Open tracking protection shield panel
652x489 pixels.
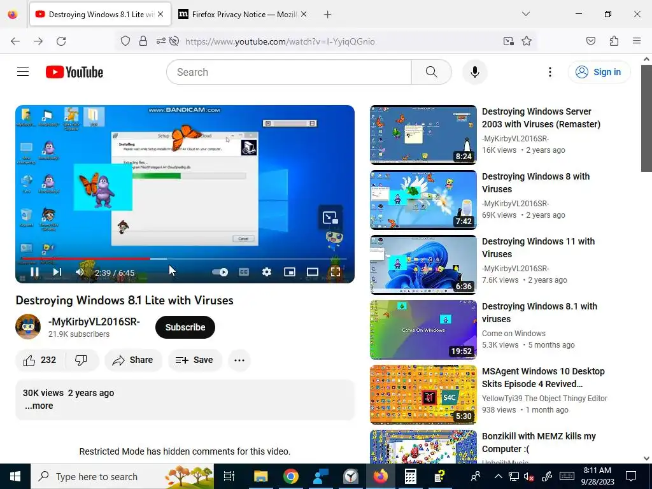(125, 41)
